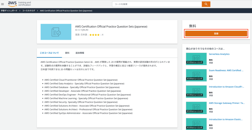Click the orange search magnifier button

[206, 4]
